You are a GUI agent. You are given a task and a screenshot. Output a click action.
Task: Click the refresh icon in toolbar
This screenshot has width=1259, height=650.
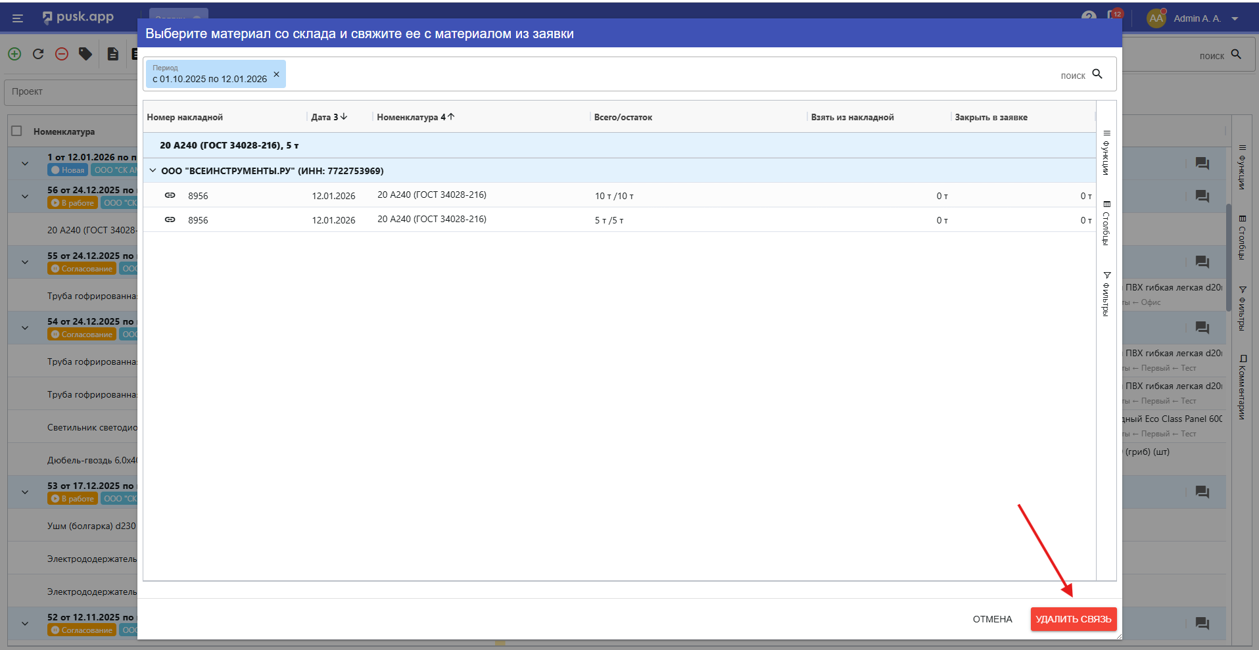click(x=38, y=54)
